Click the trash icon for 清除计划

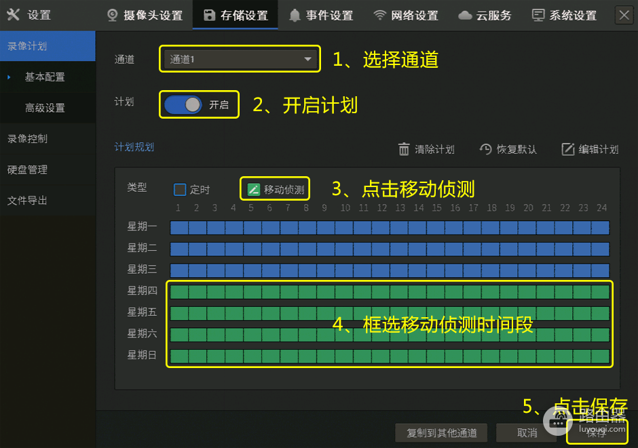pyautogui.click(x=404, y=149)
